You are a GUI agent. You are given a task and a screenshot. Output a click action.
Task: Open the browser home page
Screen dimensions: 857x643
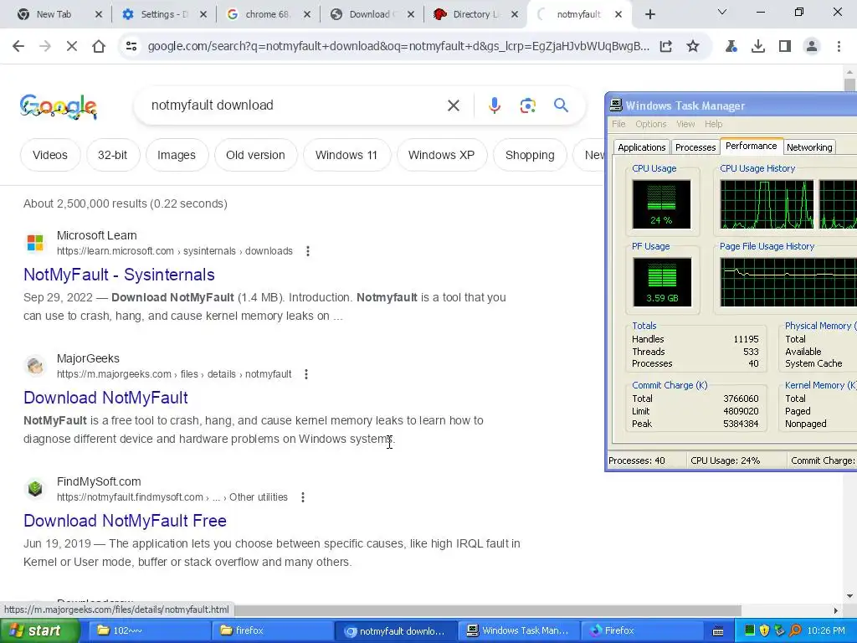tap(99, 47)
